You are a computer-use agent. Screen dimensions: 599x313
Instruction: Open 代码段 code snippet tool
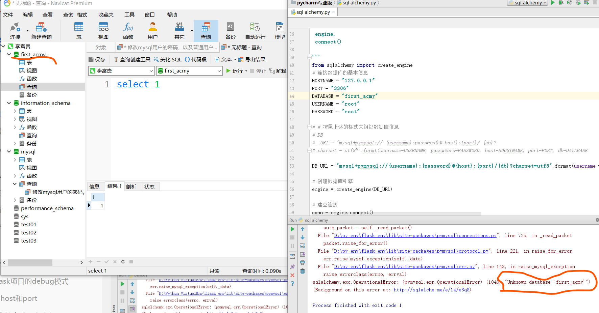point(196,59)
